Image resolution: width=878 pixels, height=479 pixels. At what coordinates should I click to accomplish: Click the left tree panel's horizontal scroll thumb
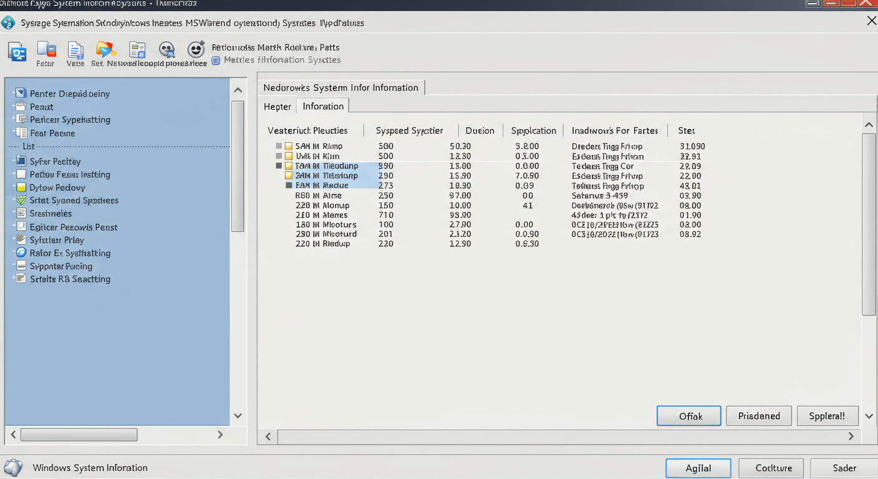[x=79, y=435]
